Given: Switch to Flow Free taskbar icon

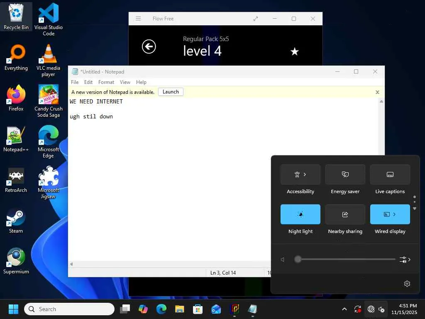Looking at the screenshot, I should point(235,309).
